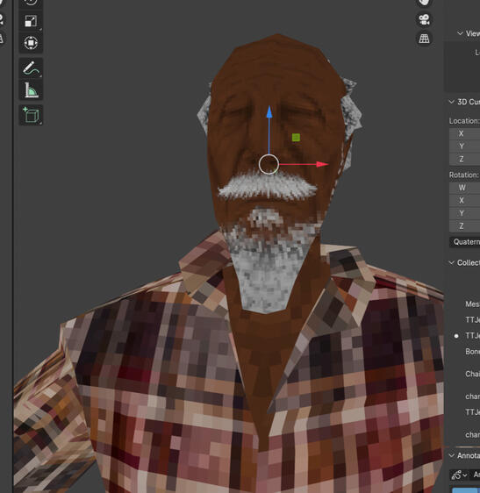Toggle the camera view icon
Viewport: 480px width, 493px height.
pos(424,20)
